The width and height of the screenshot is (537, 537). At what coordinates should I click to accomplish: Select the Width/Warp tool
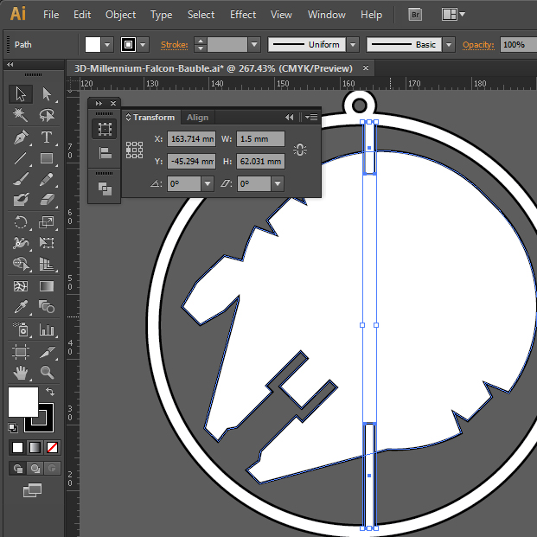click(x=21, y=243)
